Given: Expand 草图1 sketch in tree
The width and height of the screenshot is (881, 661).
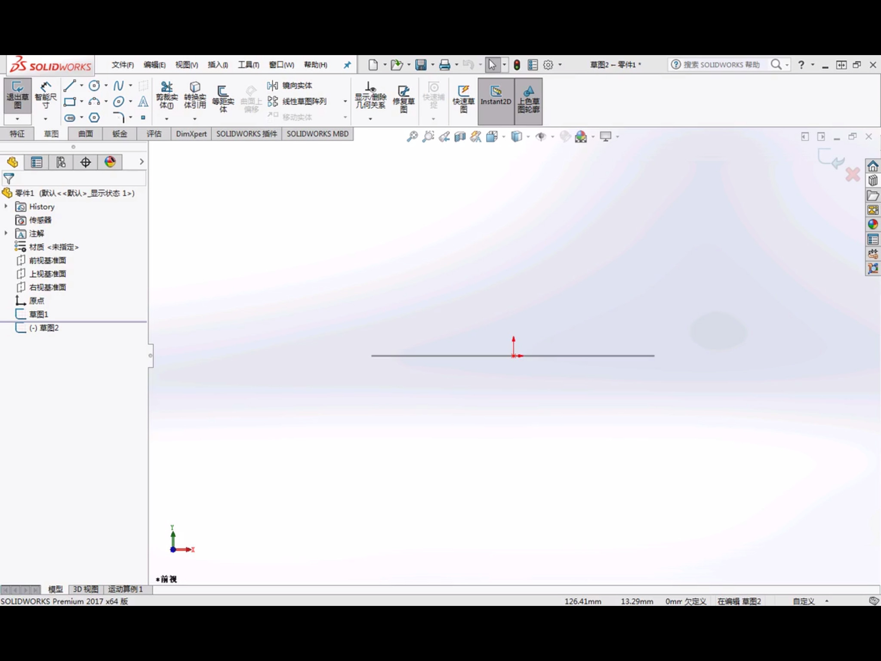Looking at the screenshot, I should click(6, 314).
